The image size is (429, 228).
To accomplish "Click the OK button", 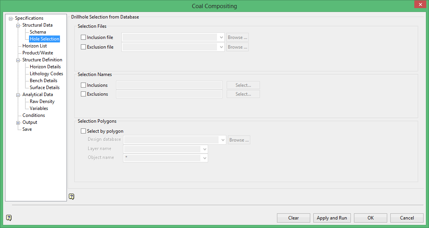I will [370, 218].
